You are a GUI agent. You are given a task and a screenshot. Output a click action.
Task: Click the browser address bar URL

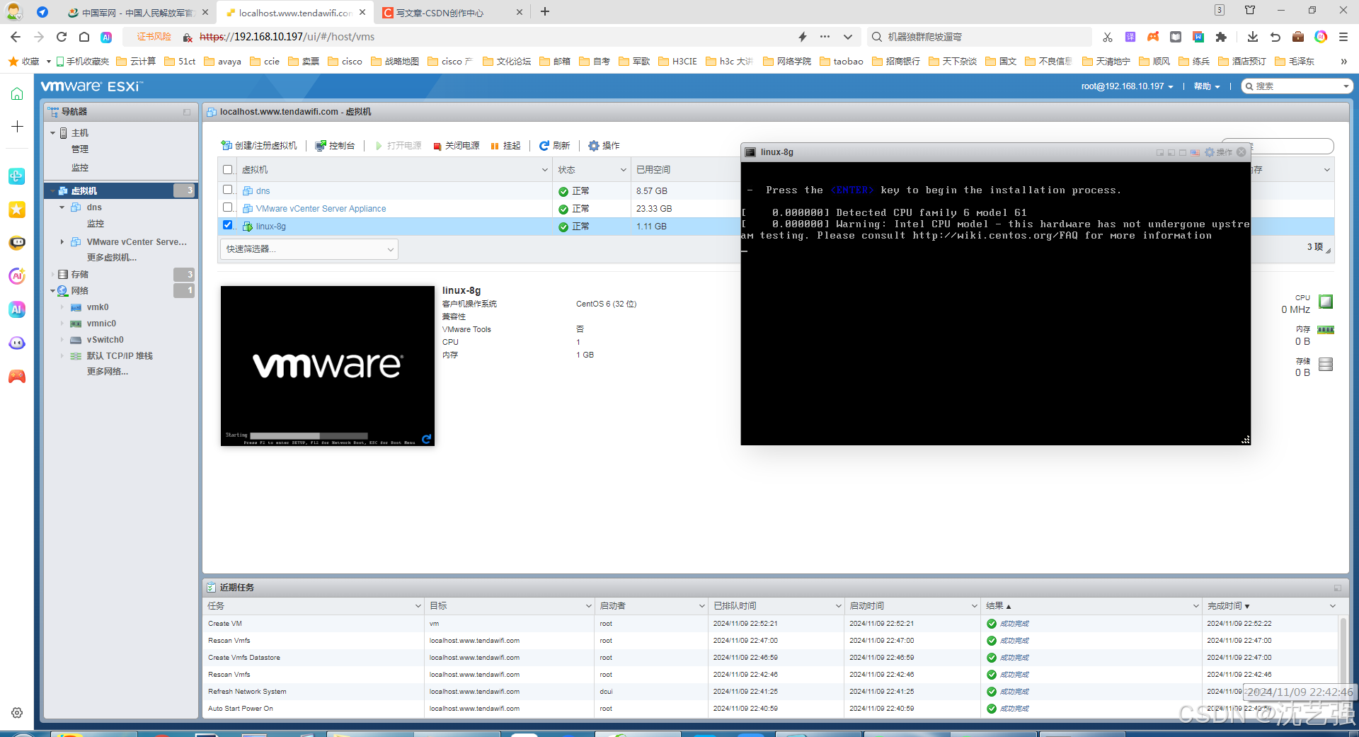point(287,37)
